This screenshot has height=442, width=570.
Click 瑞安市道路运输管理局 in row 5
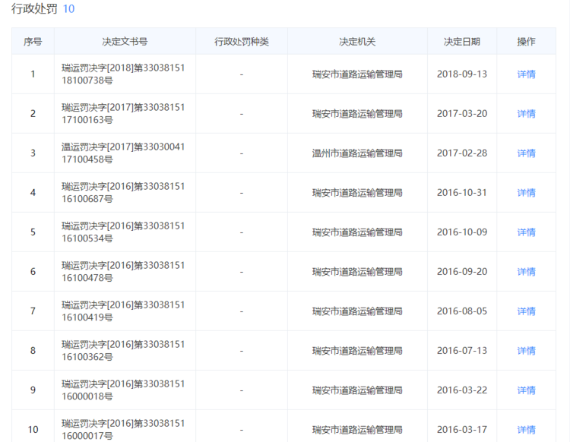point(357,232)
